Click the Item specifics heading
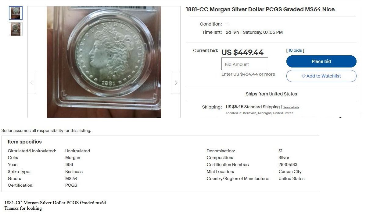 pos(25,142)
